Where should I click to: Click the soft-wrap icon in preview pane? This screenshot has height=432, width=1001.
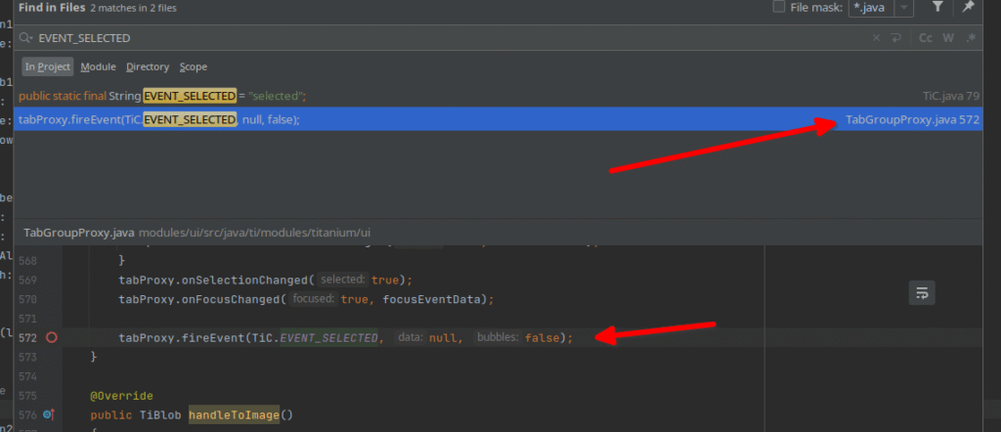[x=922, y=292]
